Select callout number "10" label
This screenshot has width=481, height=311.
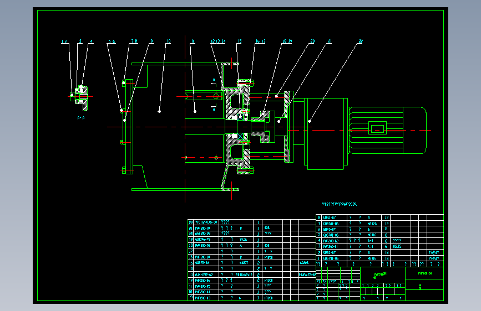(169, 41)
